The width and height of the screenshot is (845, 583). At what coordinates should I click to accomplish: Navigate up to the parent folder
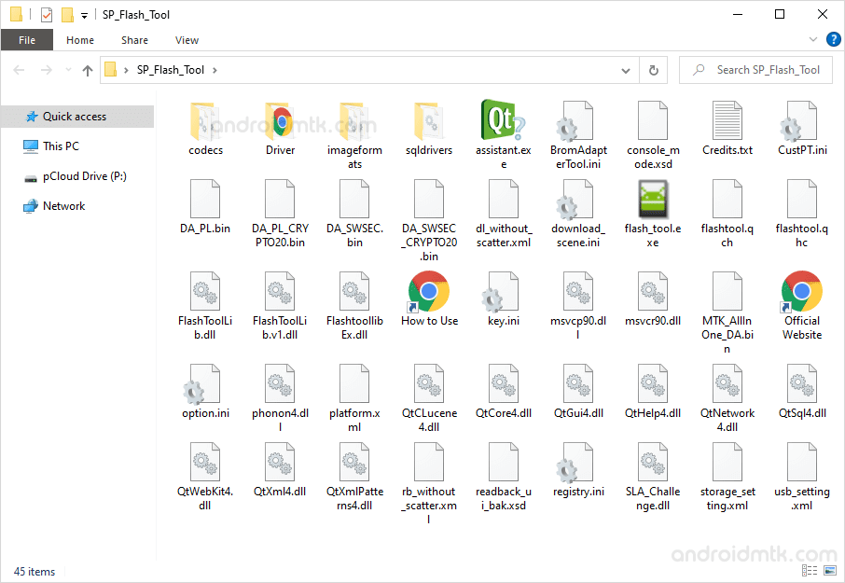coord(87,70)
